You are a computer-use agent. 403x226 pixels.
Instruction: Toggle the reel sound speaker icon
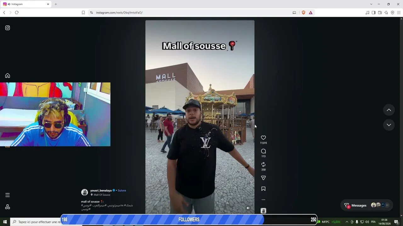tap(248, 208)
